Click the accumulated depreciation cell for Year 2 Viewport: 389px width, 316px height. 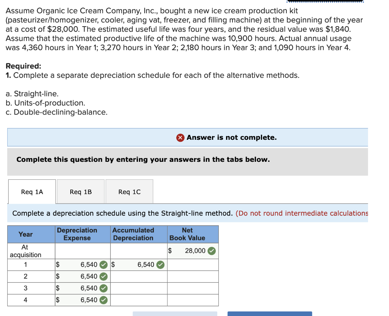point(138,276)
